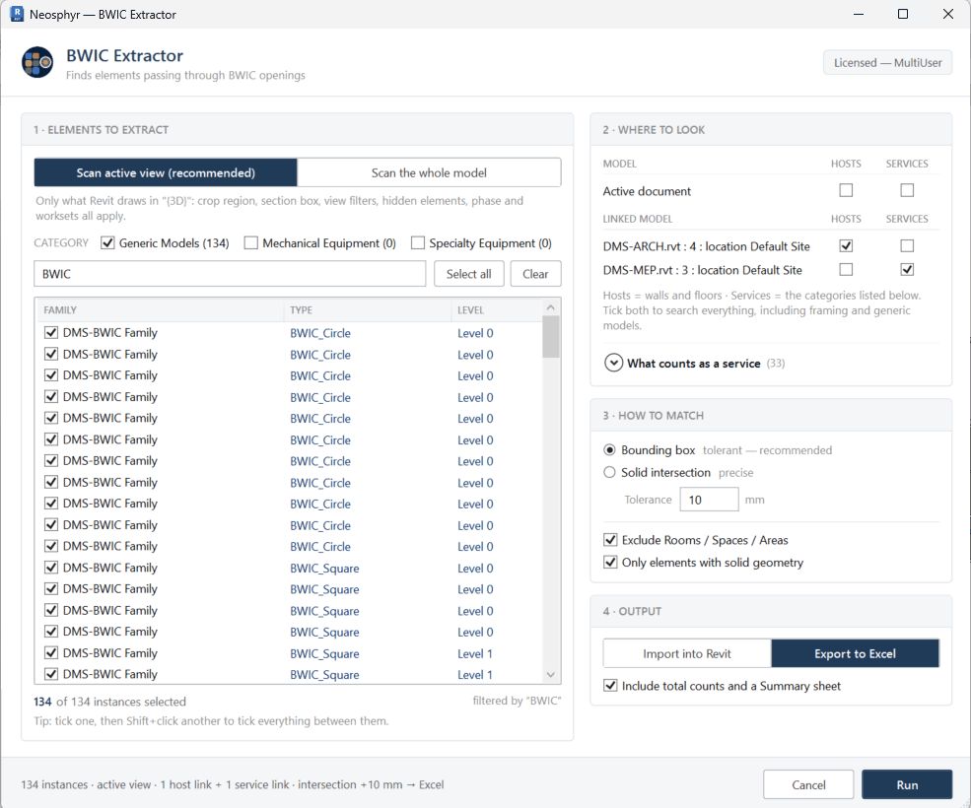Click the Select all button
The width and height of the screenshot is (971, 808).
(x=469, y=274)
